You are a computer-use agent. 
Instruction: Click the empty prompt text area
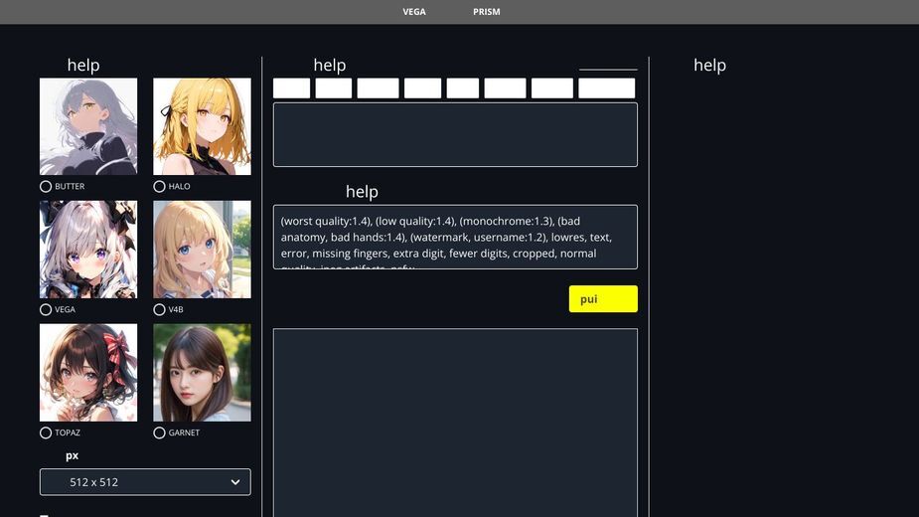tap(455, 134)
